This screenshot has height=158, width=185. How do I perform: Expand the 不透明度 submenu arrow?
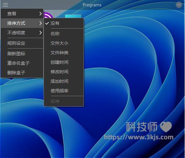point(40,33)
